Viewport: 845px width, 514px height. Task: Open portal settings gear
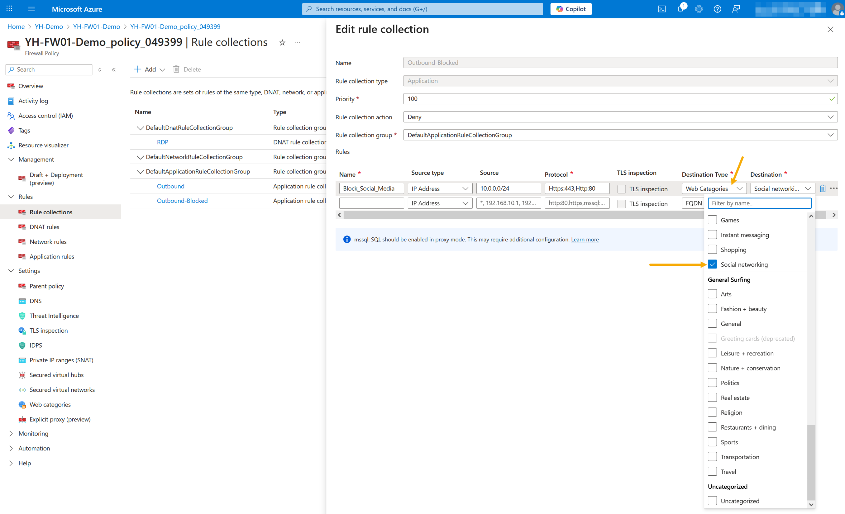tap(698, 9)
